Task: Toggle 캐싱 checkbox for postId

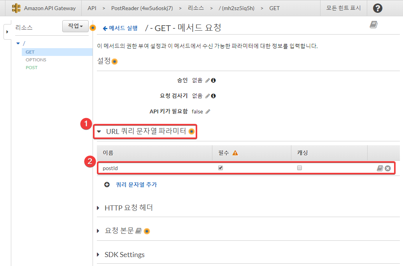Action: pyautogui.click(x=300, y=168)
